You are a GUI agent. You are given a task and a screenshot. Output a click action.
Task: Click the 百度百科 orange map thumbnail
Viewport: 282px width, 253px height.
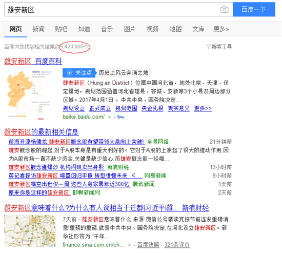pyautogui.click(x=29, y=95)
